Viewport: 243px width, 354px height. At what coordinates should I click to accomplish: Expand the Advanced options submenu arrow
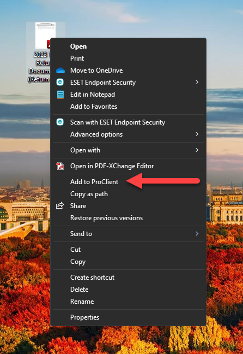[197, 134]
